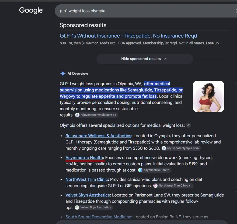Open the rejuvenateolympia.com +2 source chip
Image resolution: width=237 pixels, height=224 pixels.
point(96,115)
